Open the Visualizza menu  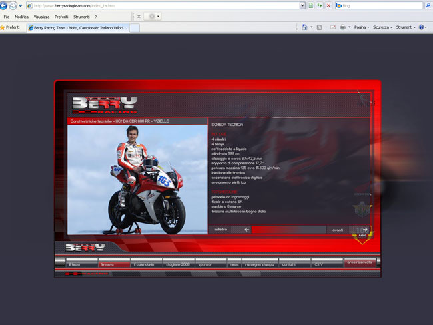pos(42,17)
